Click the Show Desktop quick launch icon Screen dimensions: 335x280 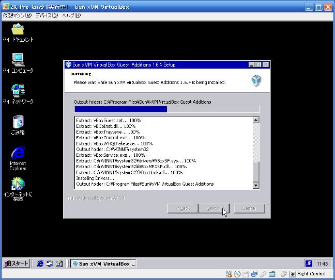click(x=59, y=263)
